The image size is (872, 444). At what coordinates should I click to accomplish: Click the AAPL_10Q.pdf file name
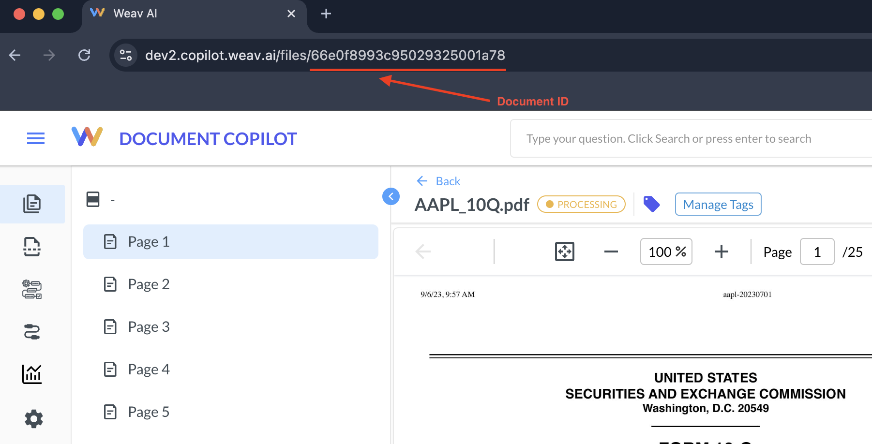(472, 205)
